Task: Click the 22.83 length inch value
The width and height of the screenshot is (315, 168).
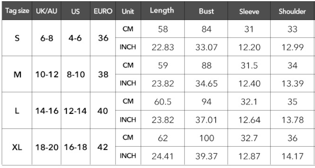Action: tap(163, 47)
